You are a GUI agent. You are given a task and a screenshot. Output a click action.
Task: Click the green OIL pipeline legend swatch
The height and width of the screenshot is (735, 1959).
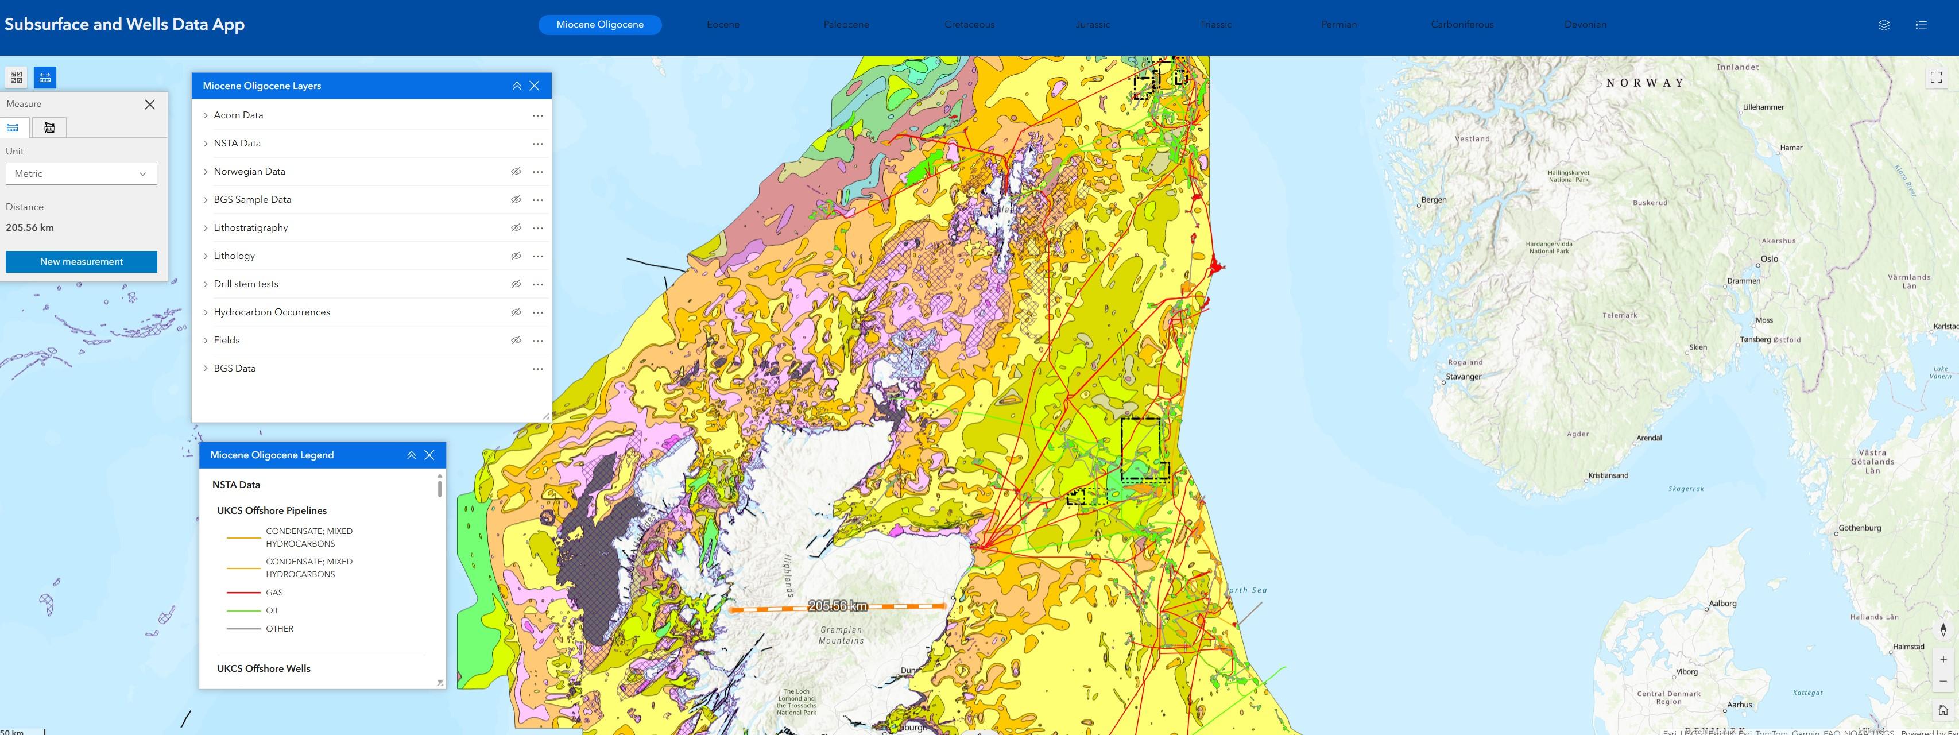pyautogui.click(x=243, y=611)
